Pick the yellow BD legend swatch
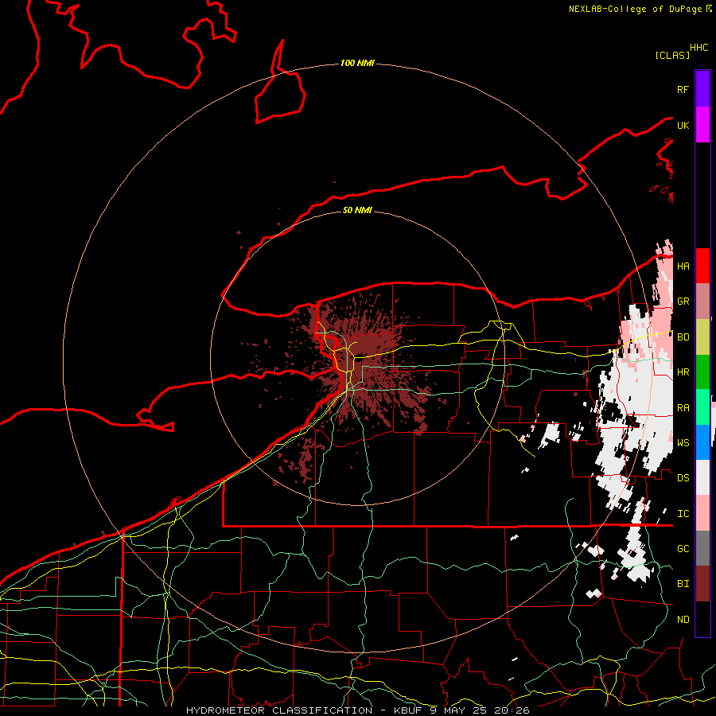This screenshot has height=716, width=716. coord(702,337)
